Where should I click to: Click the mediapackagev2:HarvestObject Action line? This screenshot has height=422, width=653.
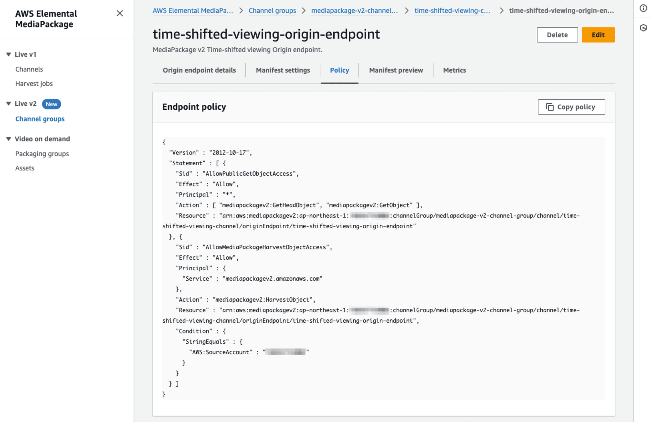click(x=246, y=300)
